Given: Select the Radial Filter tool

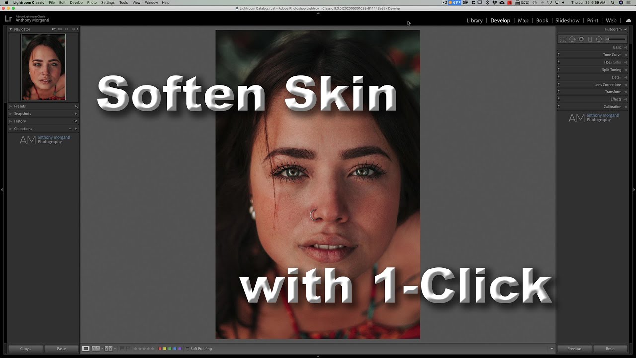Looking at the screenshot, I should click(x=599, y=39).
